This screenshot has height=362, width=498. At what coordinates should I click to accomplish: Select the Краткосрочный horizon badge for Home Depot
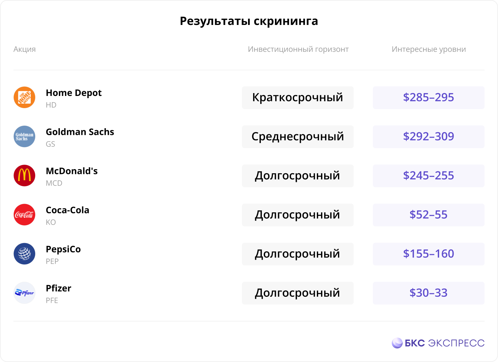(x=298, y=98)
